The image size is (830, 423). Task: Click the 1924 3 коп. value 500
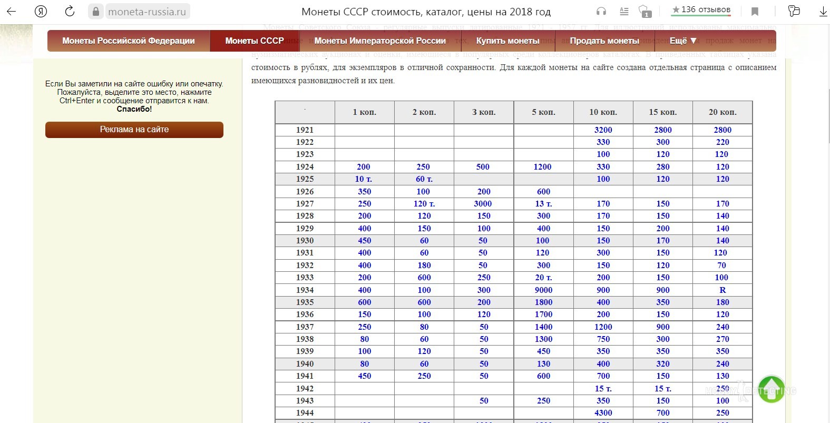point(483,166)
